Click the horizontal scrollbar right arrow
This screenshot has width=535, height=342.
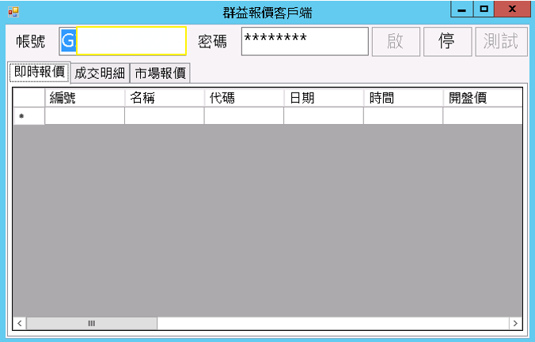(515, 323)
